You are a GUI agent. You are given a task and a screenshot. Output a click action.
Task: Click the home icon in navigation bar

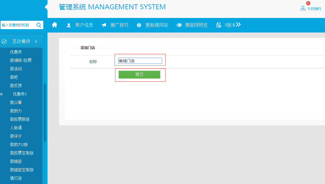pos(55,25)
